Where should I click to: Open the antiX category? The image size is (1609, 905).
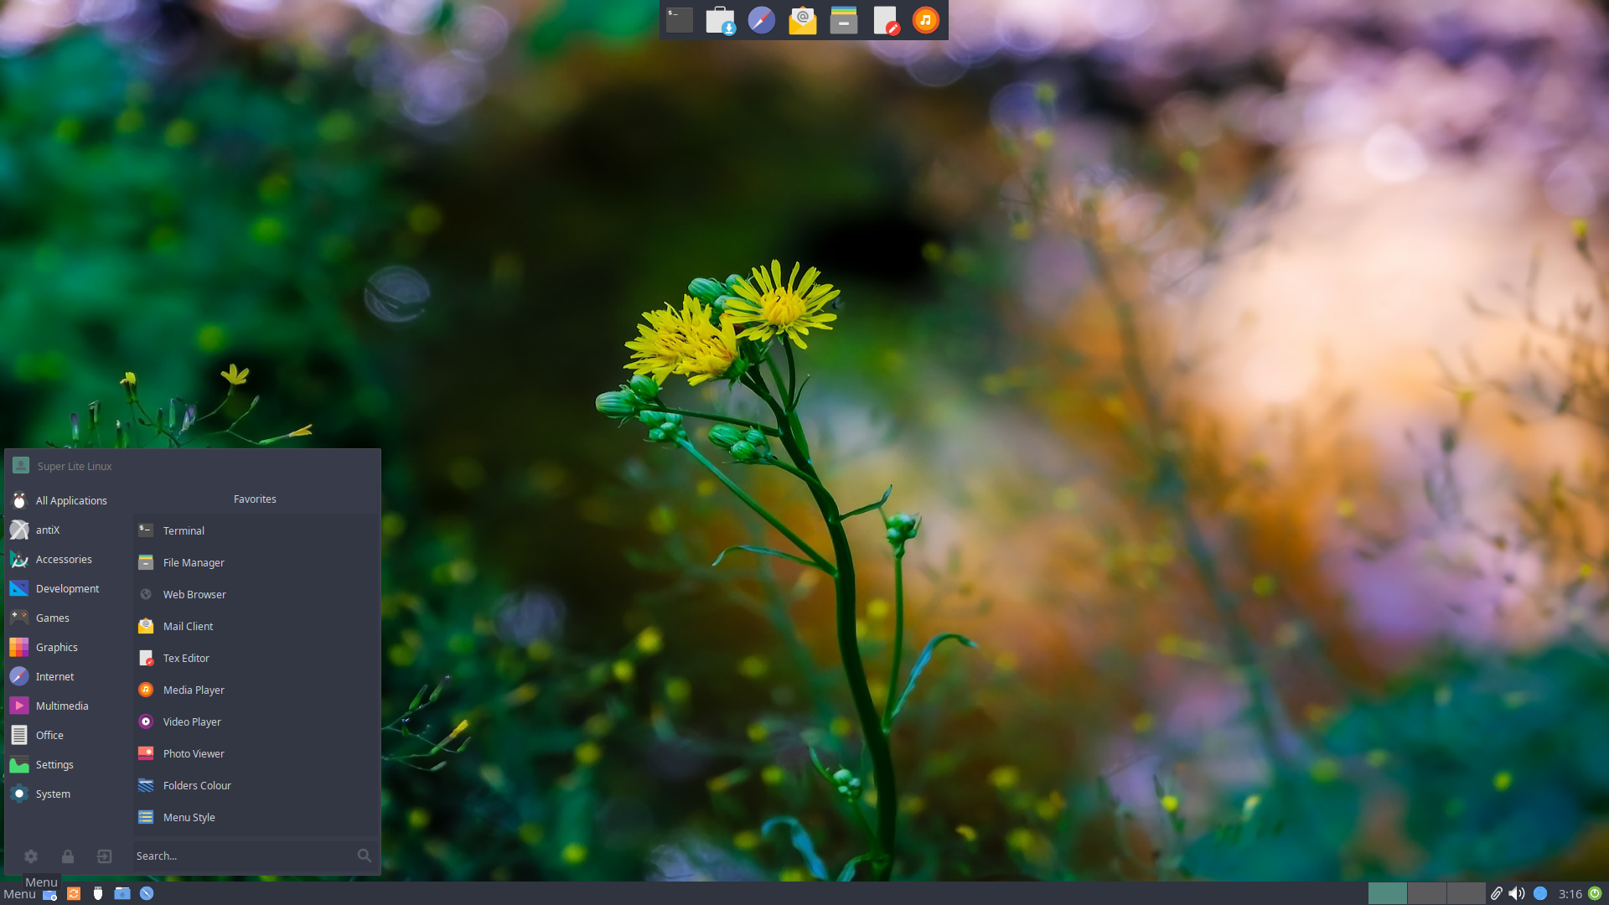coord(68,530)
